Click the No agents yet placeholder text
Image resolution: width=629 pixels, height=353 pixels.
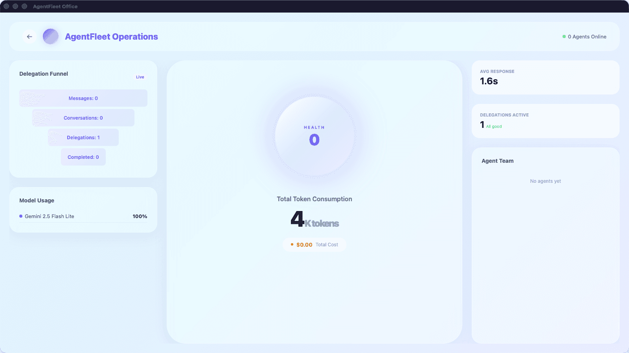click(545, 181)
